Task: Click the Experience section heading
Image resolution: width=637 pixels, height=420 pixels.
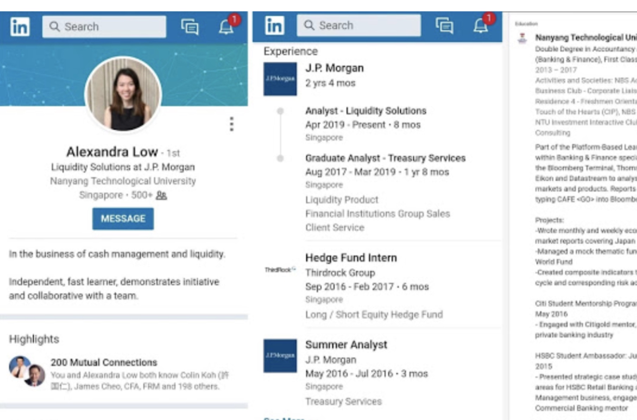Action: (x=291, y=51)
